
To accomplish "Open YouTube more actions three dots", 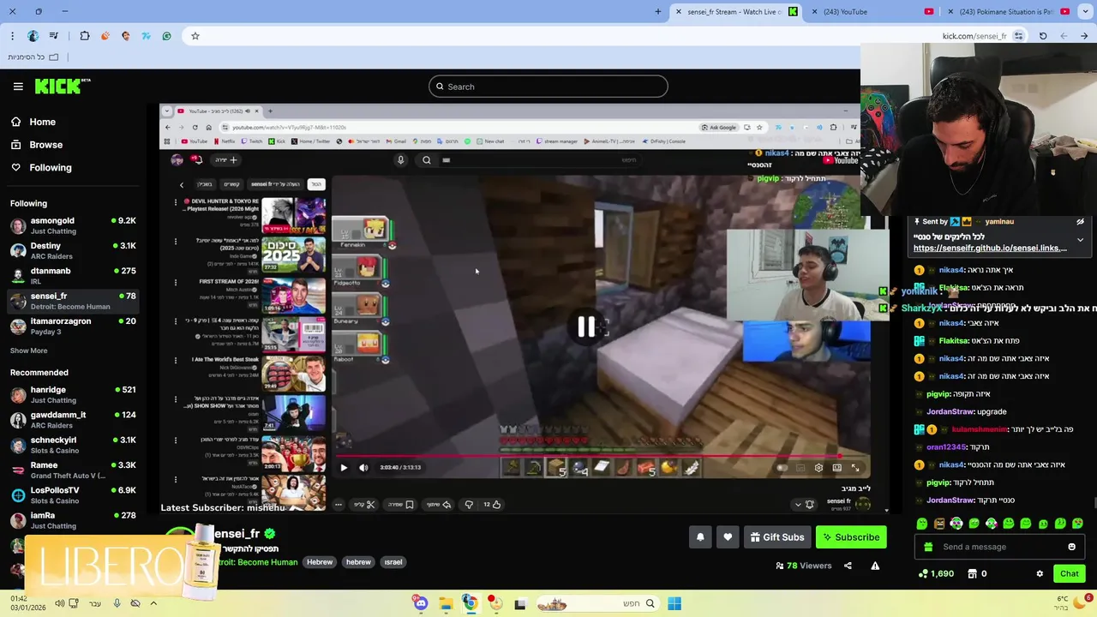I will coord(338,505).
